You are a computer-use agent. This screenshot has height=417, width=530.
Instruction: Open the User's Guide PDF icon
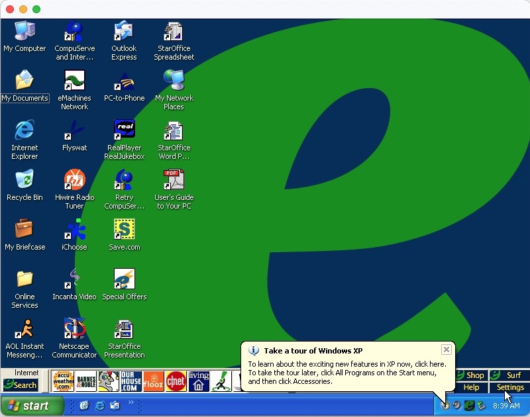pos(174,180)
